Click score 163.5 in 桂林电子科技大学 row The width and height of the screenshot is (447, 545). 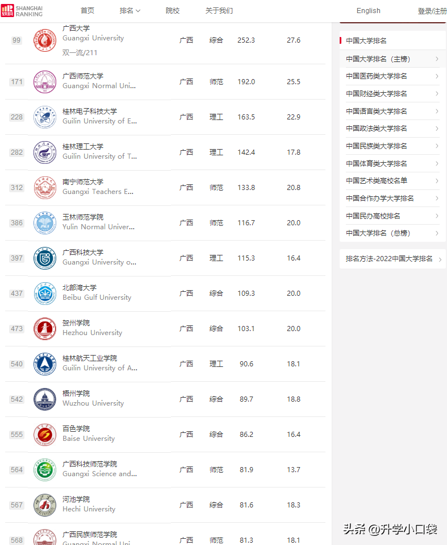coord(246,117)
